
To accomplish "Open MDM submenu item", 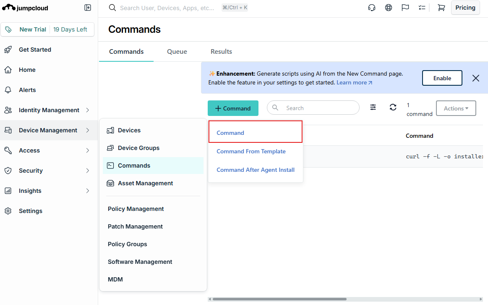I will pyautogui.click(x=115, y=279).
